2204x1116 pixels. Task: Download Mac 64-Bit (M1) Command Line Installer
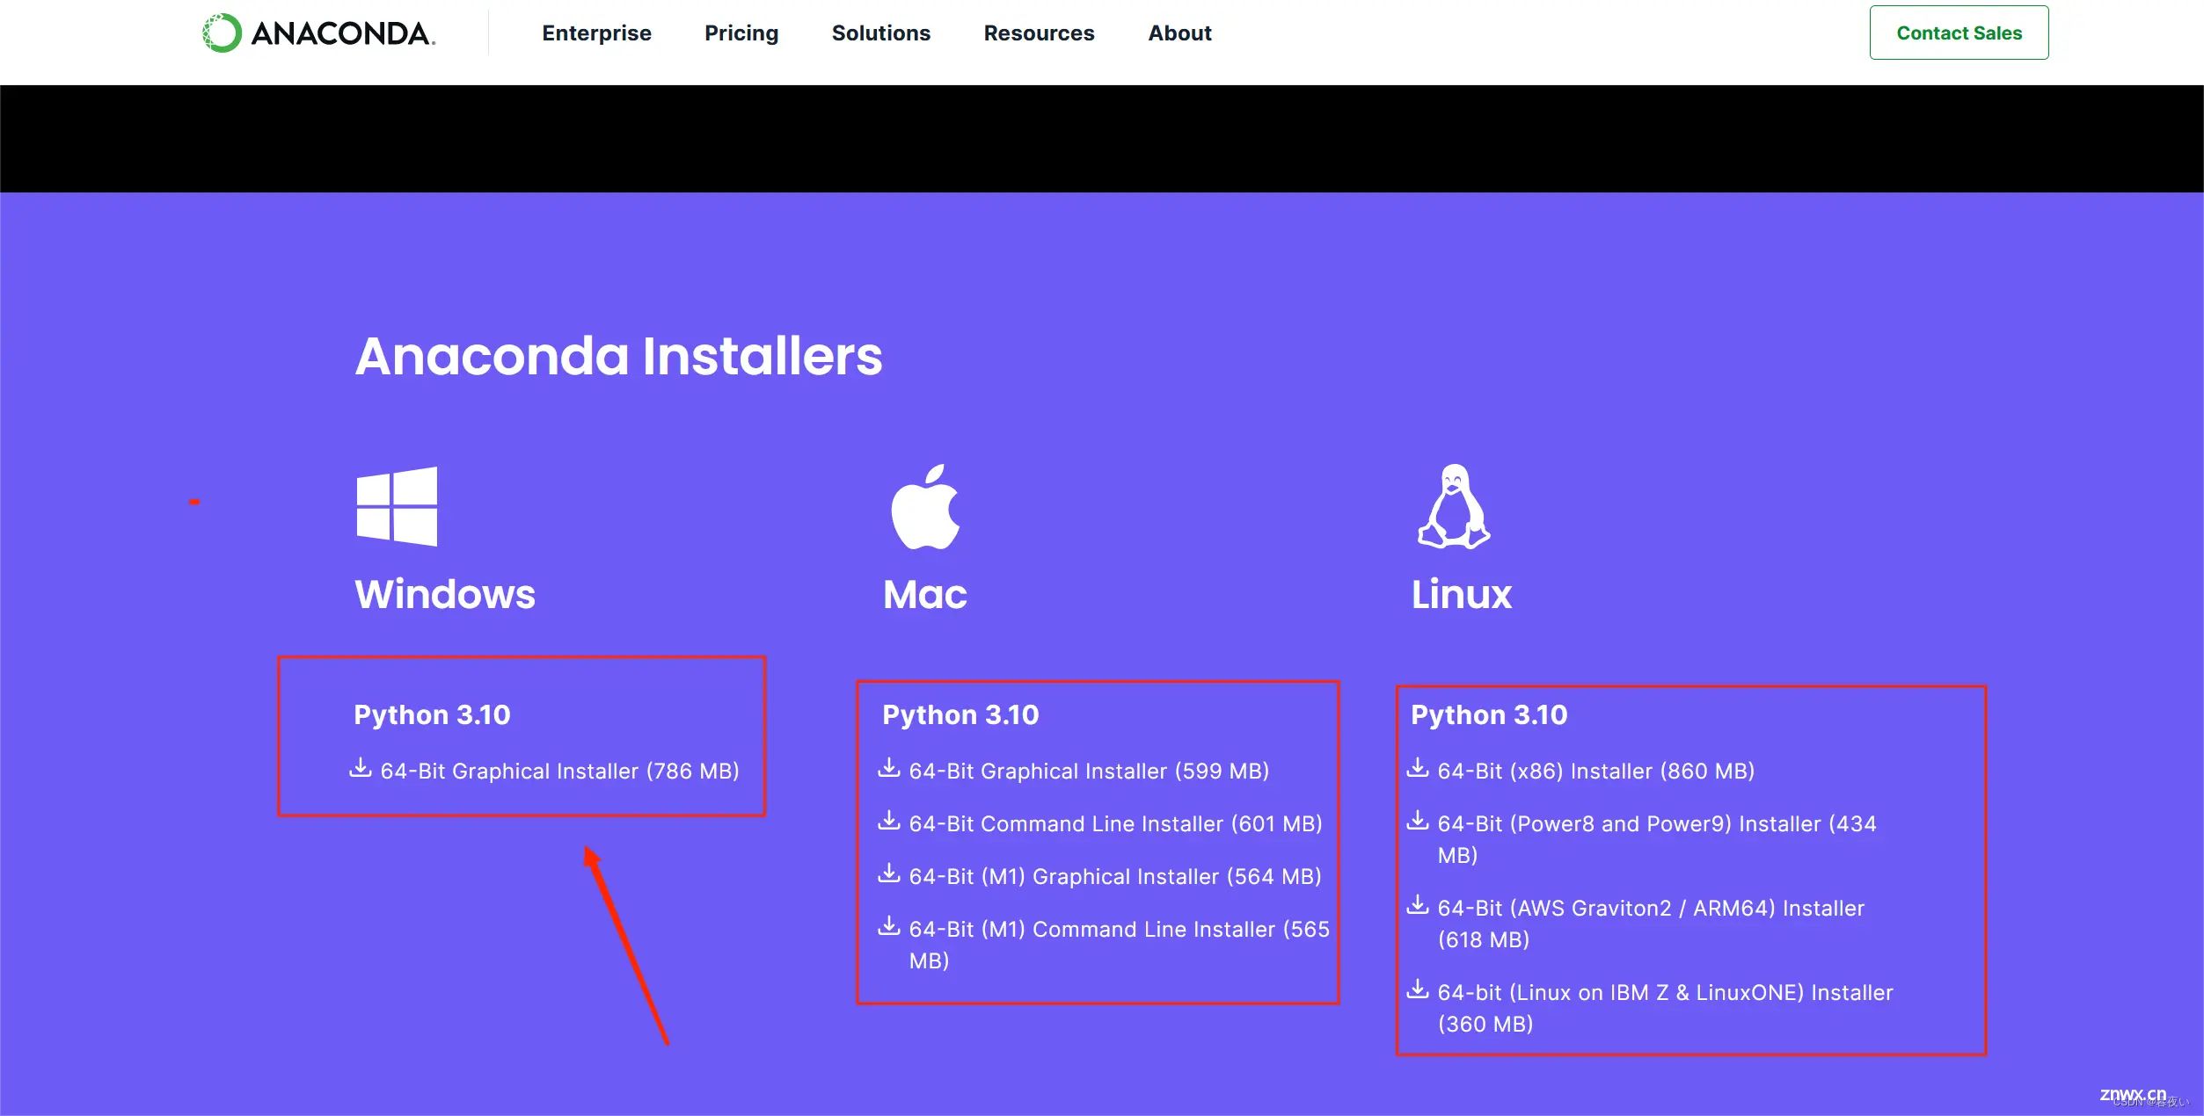click(x=1119, y=945)
